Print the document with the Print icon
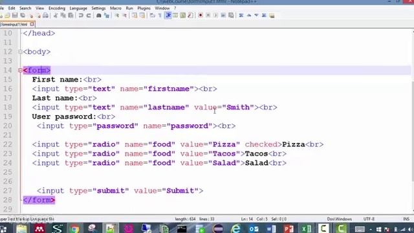The image size is (414, 233). (46, 16)
